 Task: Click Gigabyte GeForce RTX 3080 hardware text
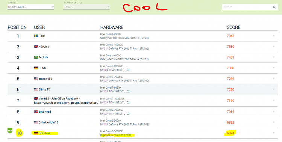pyautogui.click(x=116, y=135)
